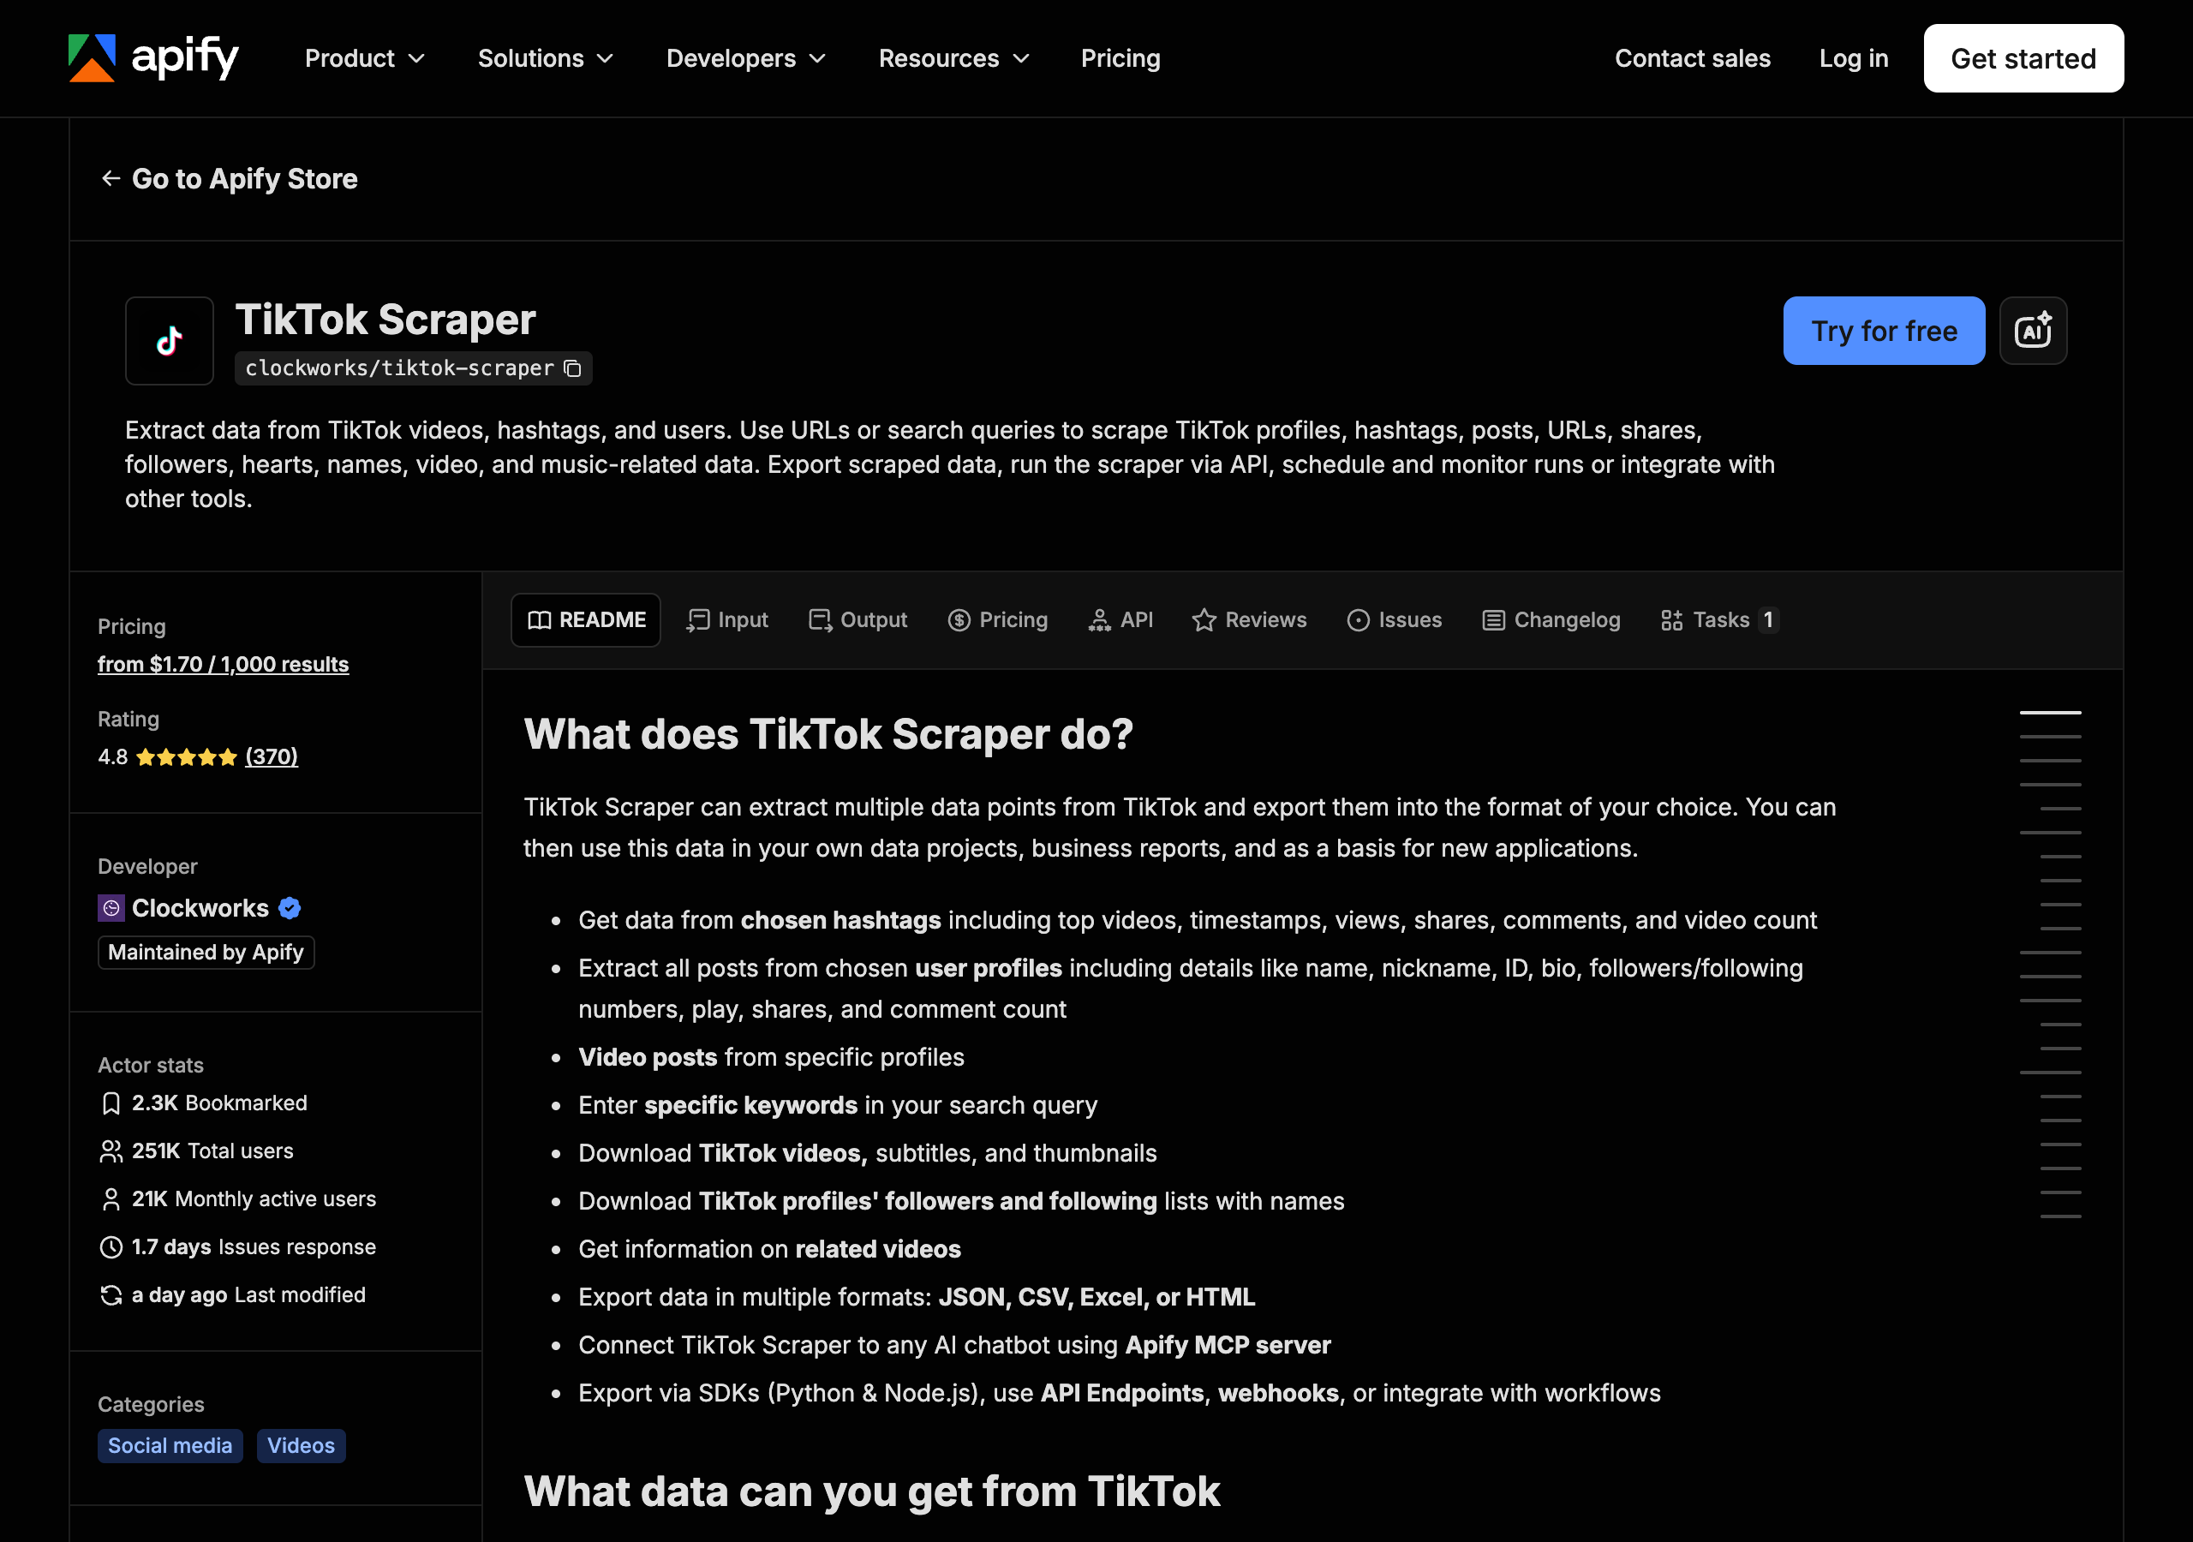Screen dimensions: 2193x1542
Task: Open the API tab
Action: click(1120, 620)
